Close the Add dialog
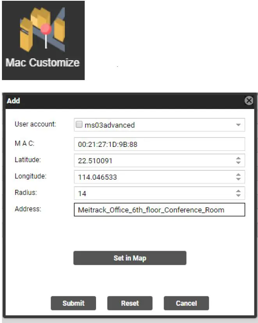Image resolution: width=258 pixels, height=323 pixels. (249, 101)
